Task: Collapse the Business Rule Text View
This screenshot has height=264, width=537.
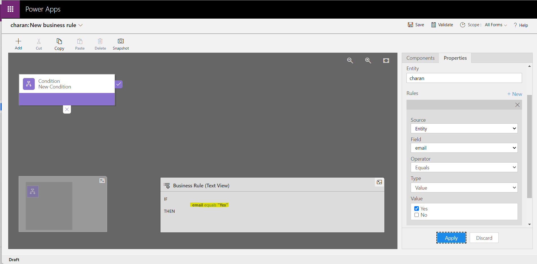Action: coord(379,182)
